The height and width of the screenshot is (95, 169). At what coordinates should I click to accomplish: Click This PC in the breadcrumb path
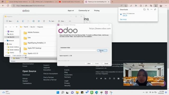click(x=26, y=27)
